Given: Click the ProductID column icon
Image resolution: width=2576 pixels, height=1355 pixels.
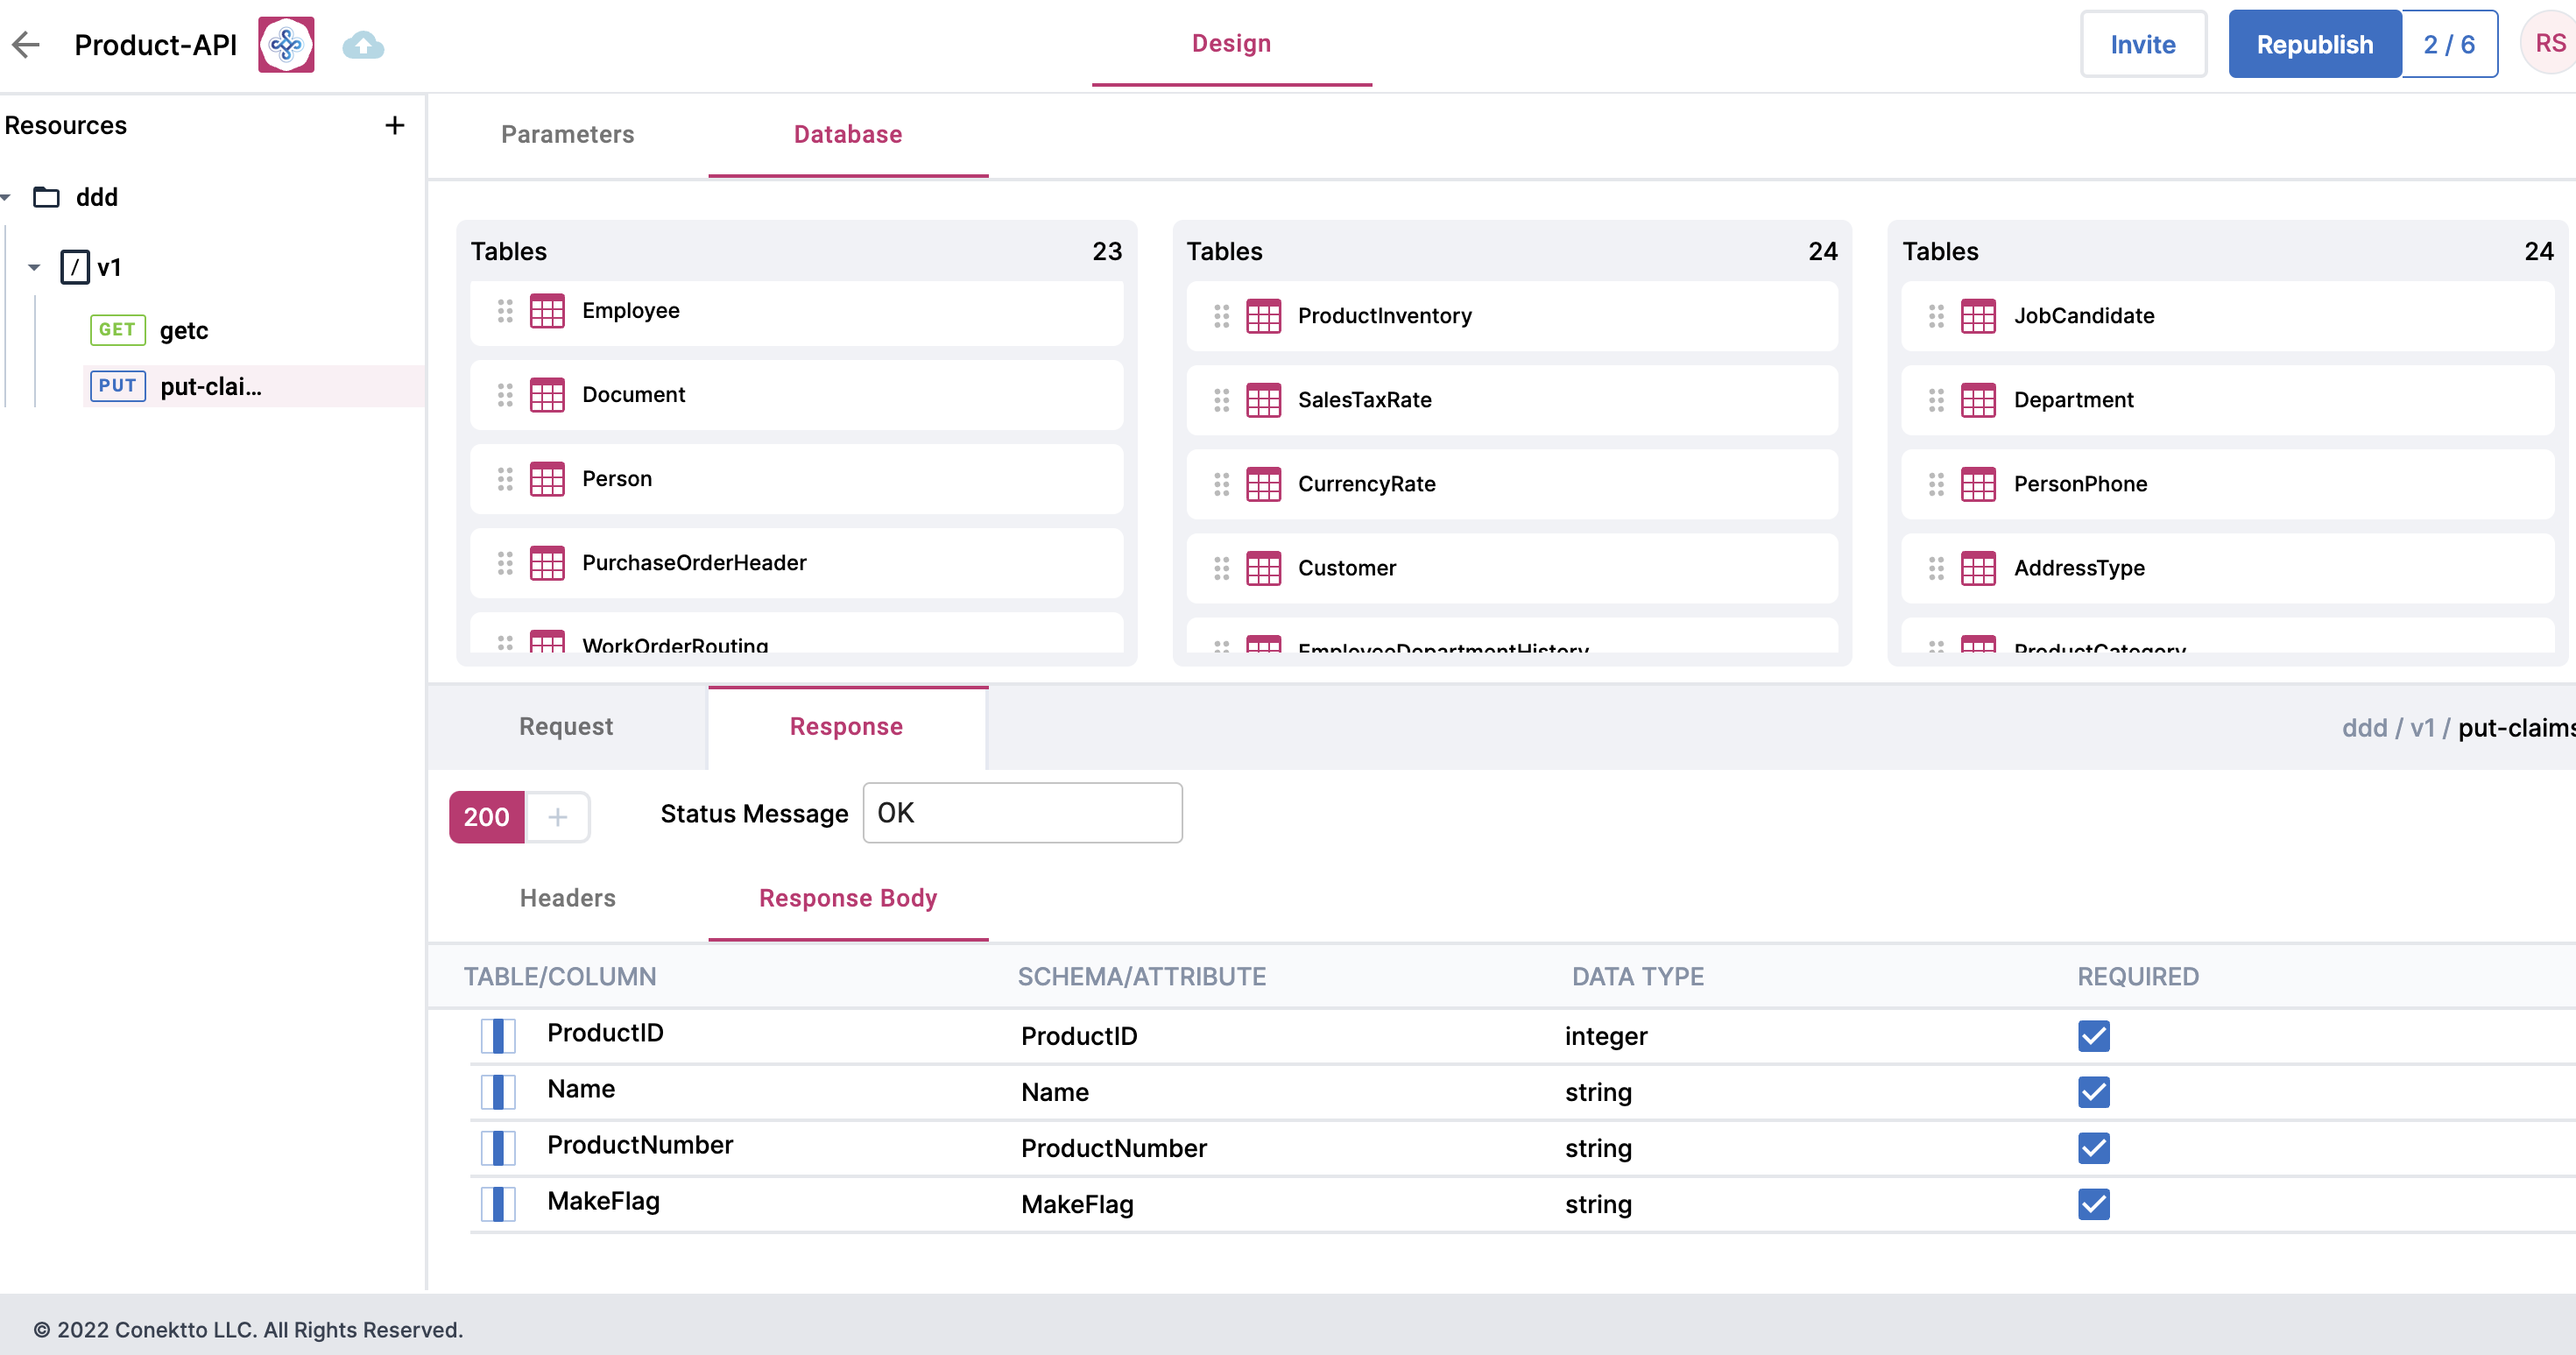Looking at the screenshot, I should [498, 1035].
